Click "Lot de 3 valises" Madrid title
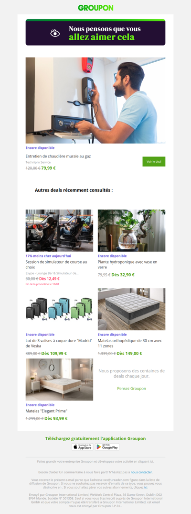This screenshot has width=191, height=514. point(59,343)
